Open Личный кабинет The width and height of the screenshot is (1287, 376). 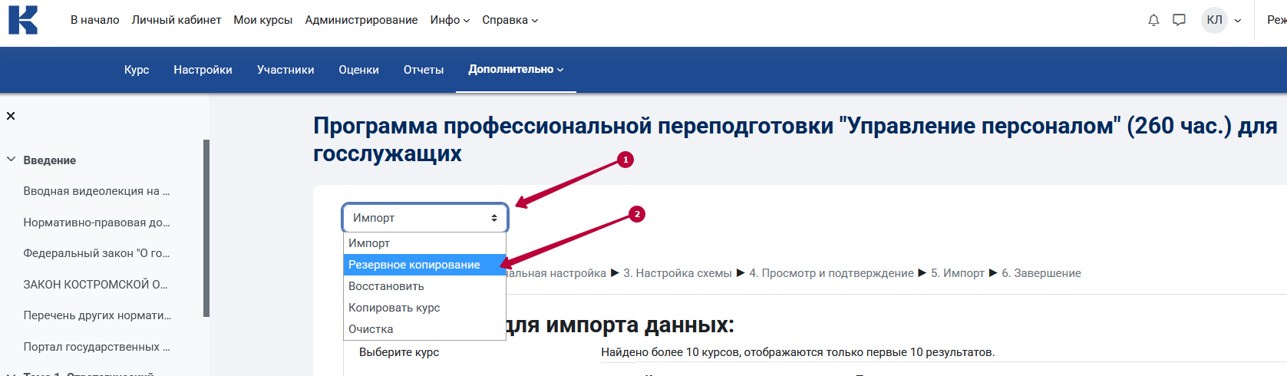click(177, 20)
